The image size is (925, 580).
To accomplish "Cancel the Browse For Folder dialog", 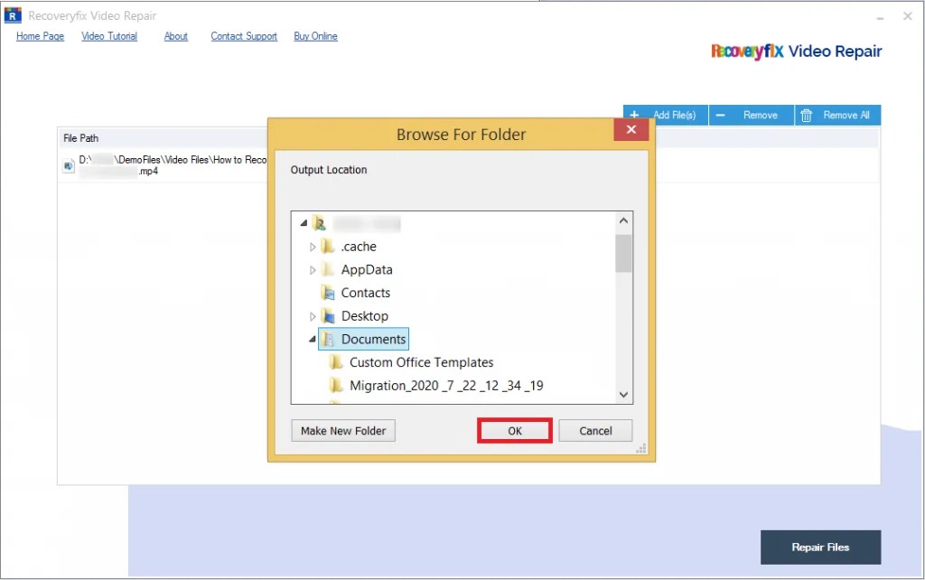I will [x=595, y=431].
